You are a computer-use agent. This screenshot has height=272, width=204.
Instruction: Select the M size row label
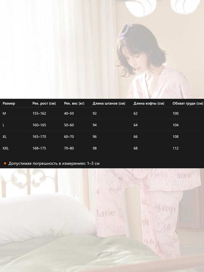tap(4, 113)
